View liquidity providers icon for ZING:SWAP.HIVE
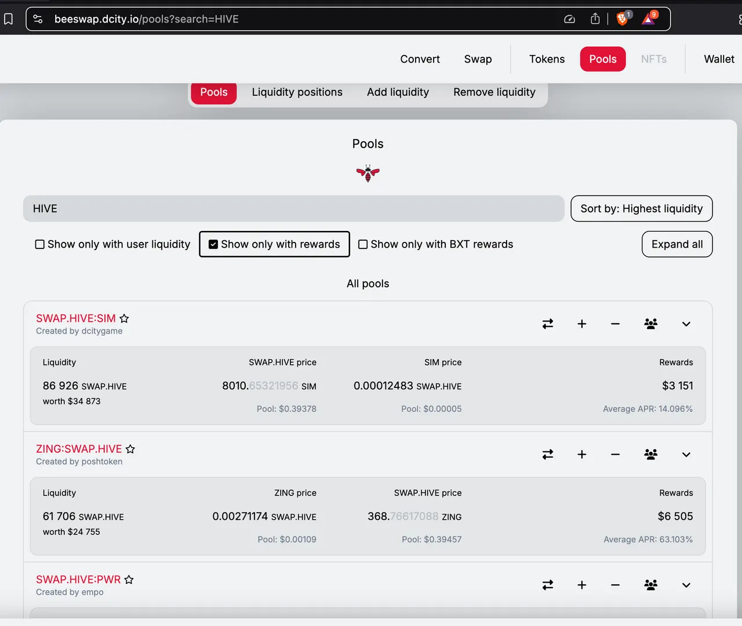This screenshot has width=742, height=626. tap(651, 454)
